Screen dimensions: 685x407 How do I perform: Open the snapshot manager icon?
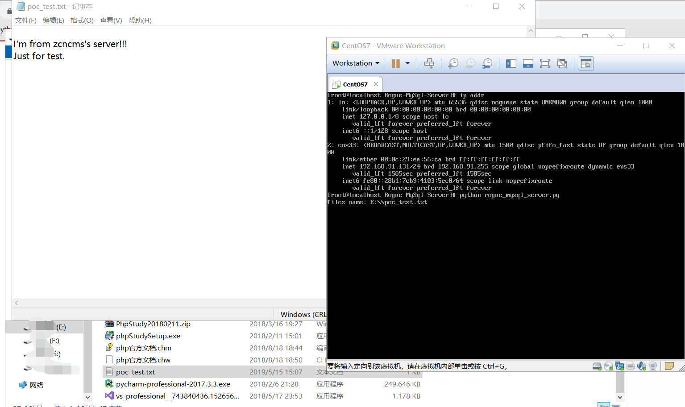coord(487,63)
